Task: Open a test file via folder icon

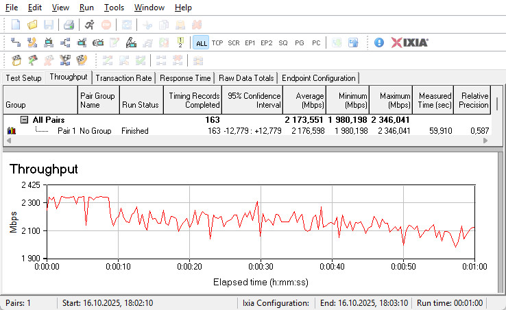Action: click(x=32, y=25)
